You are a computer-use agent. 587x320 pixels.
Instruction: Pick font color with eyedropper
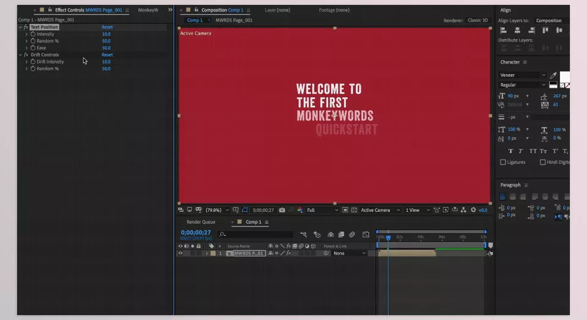553,75
